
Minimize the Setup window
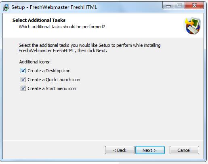click(x=168, y=6)
